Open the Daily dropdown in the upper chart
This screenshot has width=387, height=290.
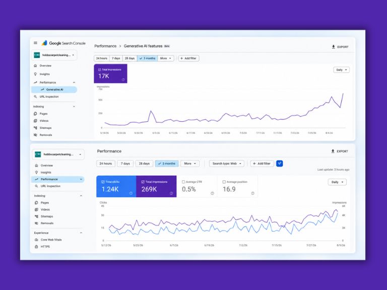click(341, 70)
